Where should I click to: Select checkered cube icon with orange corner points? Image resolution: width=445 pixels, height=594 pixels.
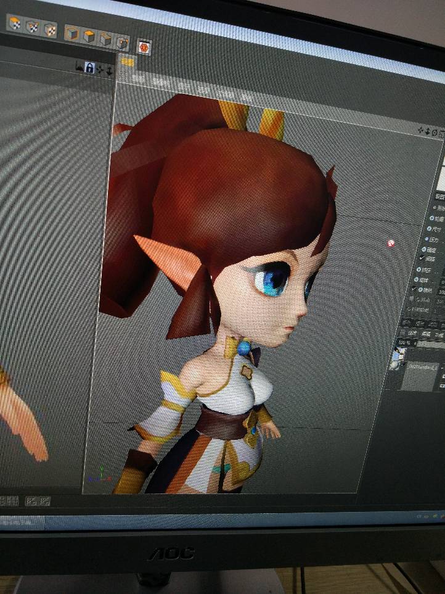pyautogui.click(x=33, y=27)
